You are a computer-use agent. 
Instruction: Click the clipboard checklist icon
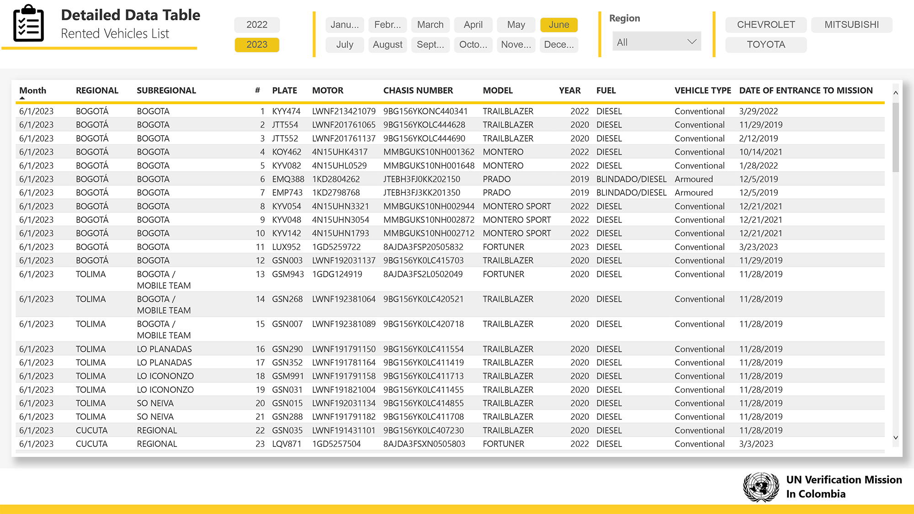pyautogui.click(x=29, y=23)
